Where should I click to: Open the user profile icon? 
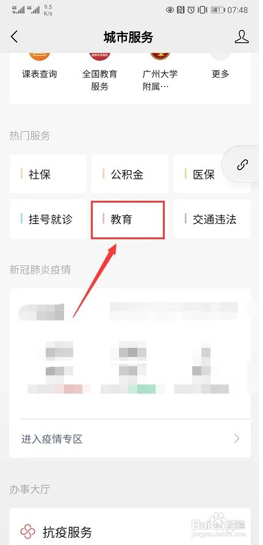[x=242, y=37]
